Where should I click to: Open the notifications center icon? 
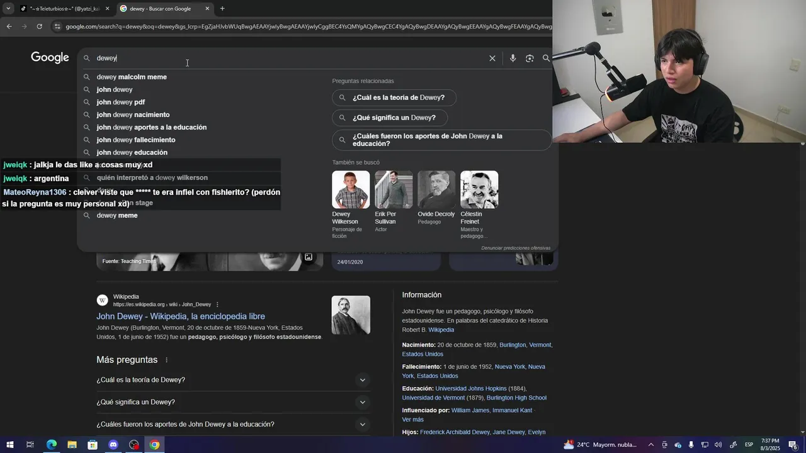tap(793, 445)
